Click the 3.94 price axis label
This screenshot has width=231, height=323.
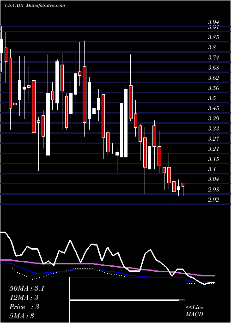tap(213, 22)
